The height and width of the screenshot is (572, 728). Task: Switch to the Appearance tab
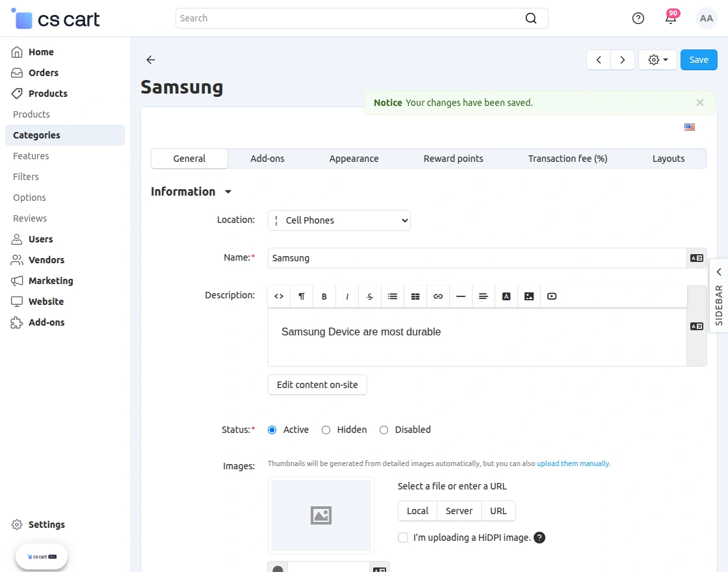coord(354,159)
